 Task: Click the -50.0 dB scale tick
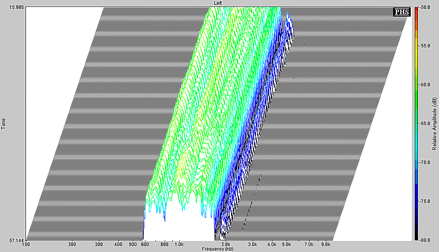[425, 7]
